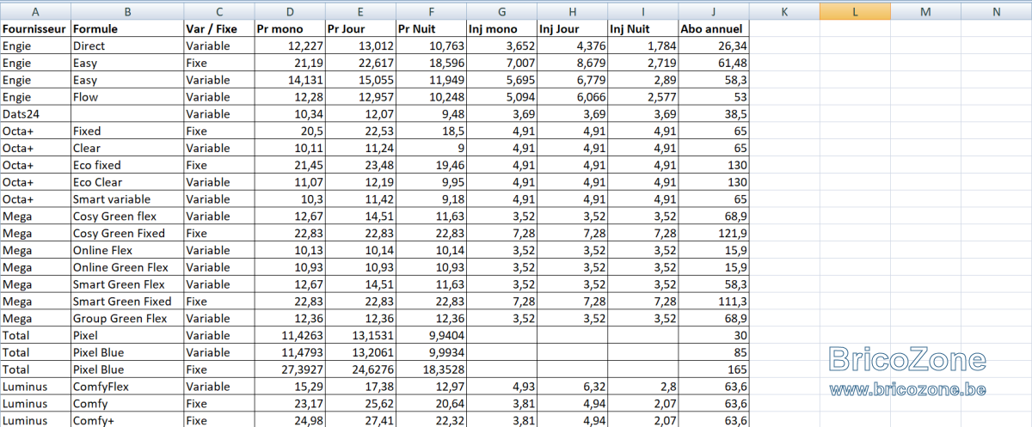Select the Cosy Green flex cell
The image size is (1032, 427).
[127, 217]
